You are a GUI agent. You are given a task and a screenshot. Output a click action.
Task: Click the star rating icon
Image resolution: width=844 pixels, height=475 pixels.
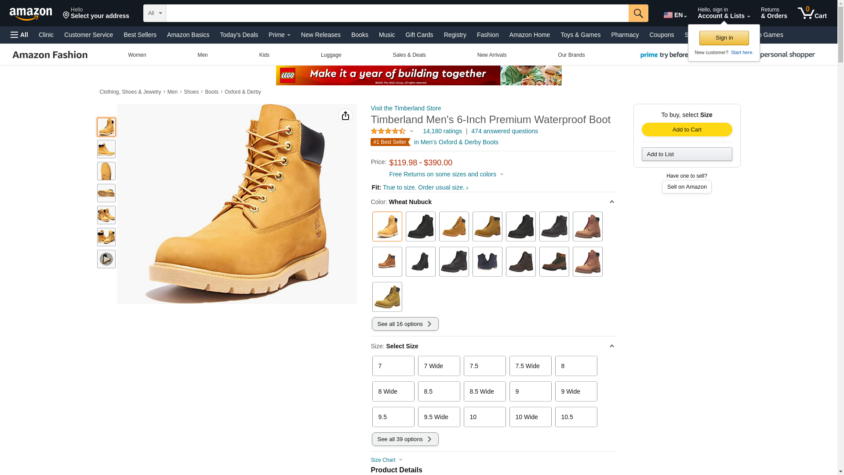(x=388, y=131)
